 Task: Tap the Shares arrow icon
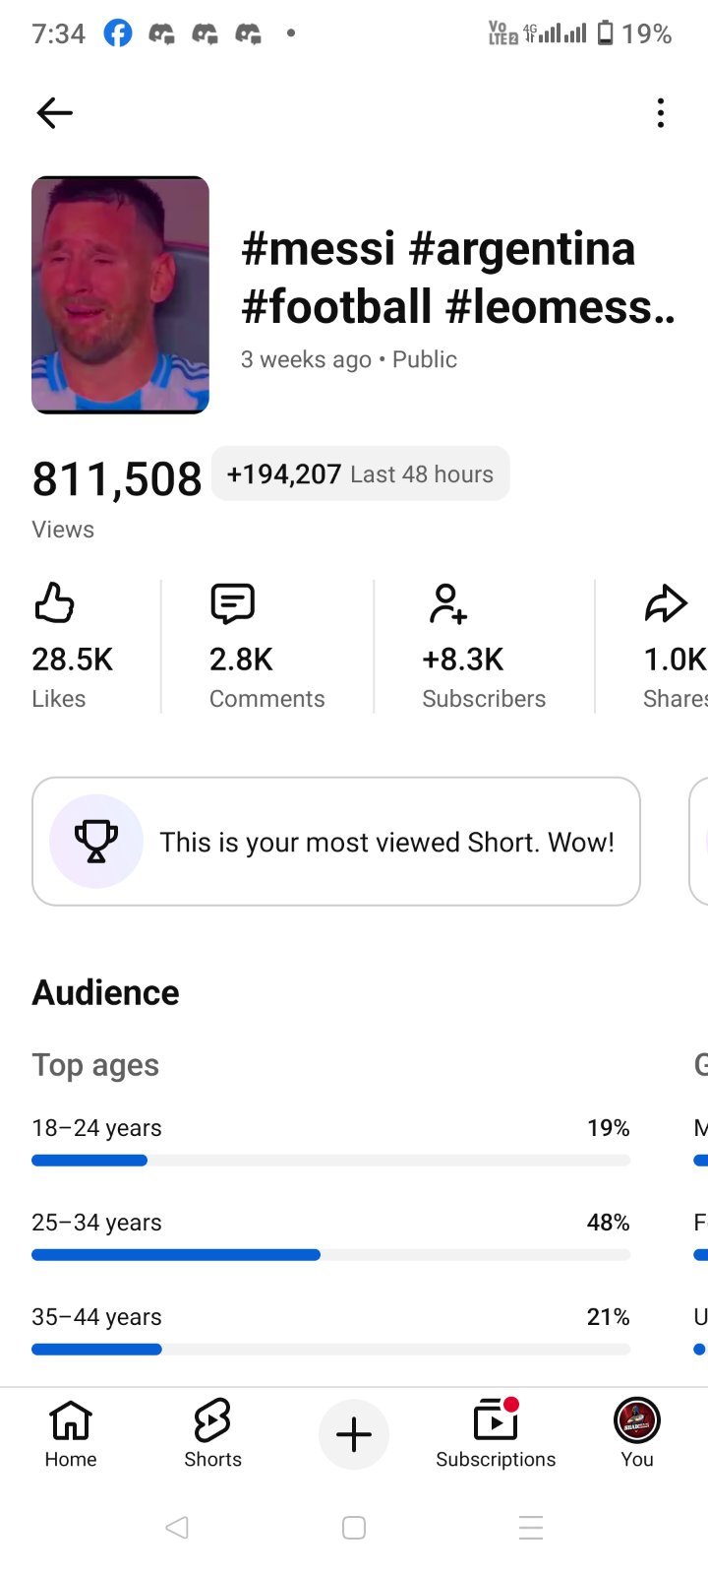coord(666,603)
